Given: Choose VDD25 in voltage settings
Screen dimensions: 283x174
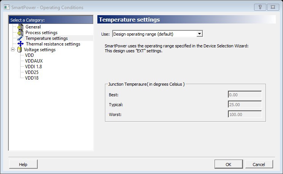Looking at the screenshot, I should click(32, 72).
